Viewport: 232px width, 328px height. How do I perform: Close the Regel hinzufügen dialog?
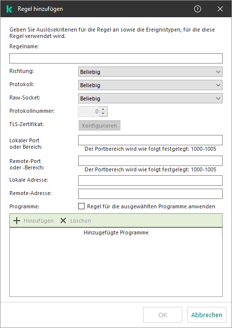220,9
